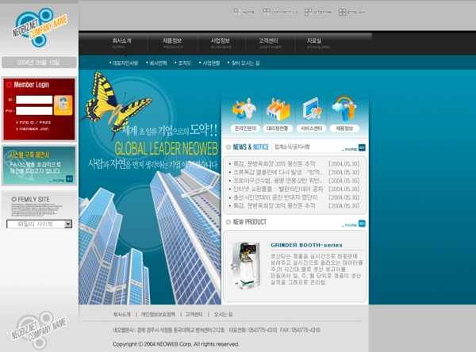Expand the 패밀리 사이트 dropdown
The image size is (476, 352).
(x=39, y=224)
